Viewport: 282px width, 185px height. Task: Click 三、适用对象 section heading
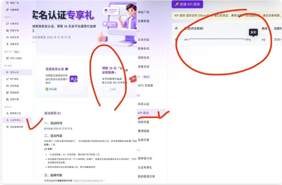click(x=53, y=175)
